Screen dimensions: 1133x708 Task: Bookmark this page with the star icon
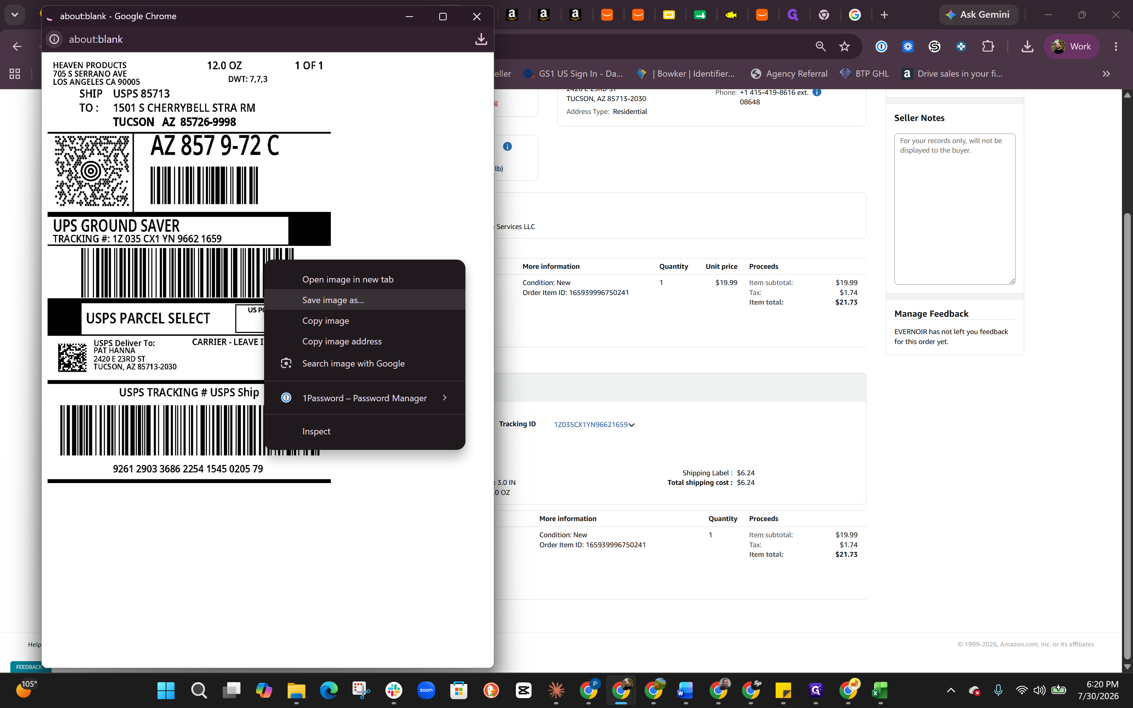point(845,46)
